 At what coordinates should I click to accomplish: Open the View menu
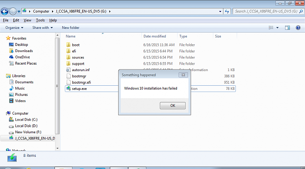(27, 20)
